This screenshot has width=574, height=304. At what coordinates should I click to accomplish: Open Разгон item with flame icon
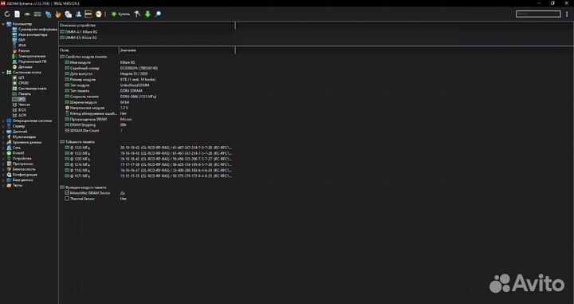point(24,51)
